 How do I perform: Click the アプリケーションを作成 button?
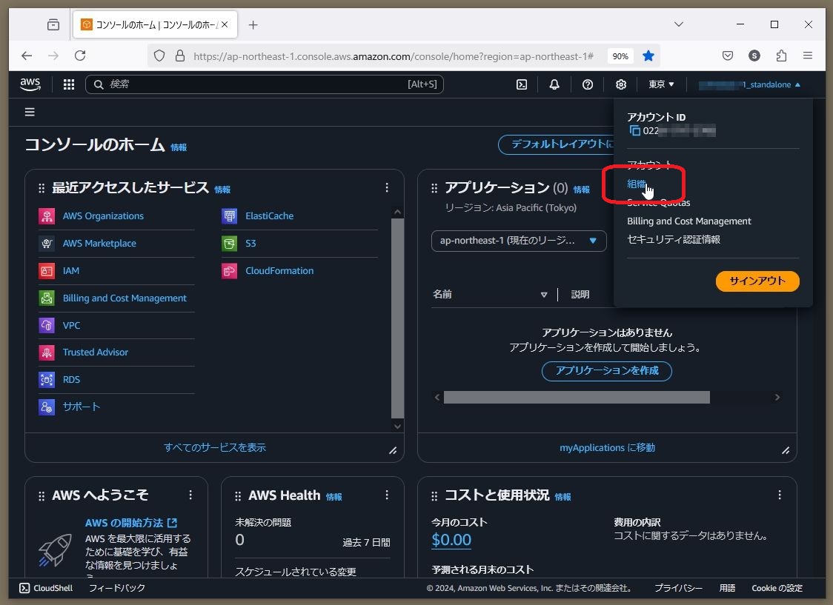click(x=607, y=370)
